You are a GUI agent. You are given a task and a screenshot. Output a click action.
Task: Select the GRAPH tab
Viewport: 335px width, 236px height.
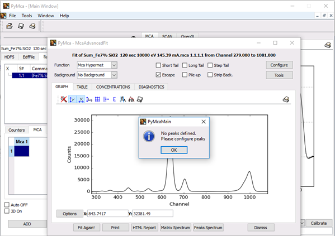[x=62, y=86]
